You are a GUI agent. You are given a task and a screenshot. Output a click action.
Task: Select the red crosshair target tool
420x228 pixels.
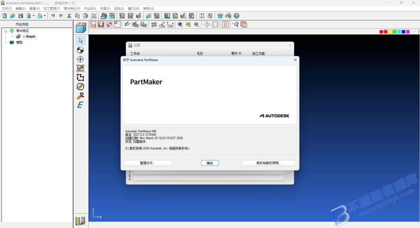pos(80,59)
